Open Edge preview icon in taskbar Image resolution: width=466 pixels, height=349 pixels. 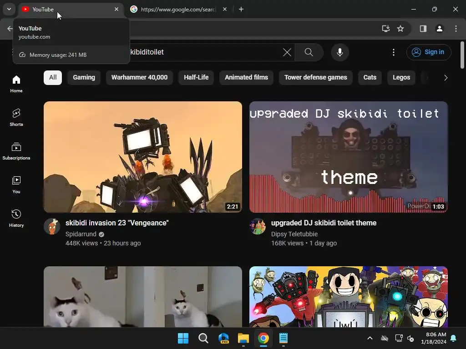click(x=223, y=338)
